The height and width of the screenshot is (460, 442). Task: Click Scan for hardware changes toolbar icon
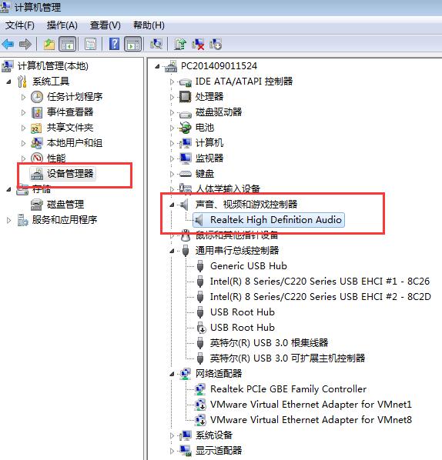pyautogui.click(x=156, y=44)
